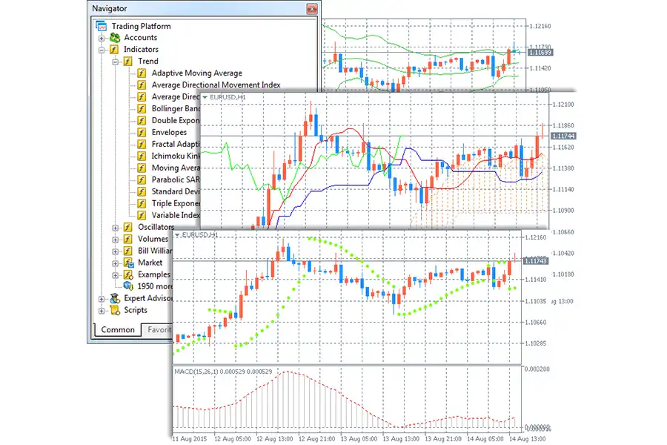This screenshot has width=667, height=445.
Task: Open the Parabolic SAR chart EURUSD,H1 dropdown arrow
Action: pos(177,235)
